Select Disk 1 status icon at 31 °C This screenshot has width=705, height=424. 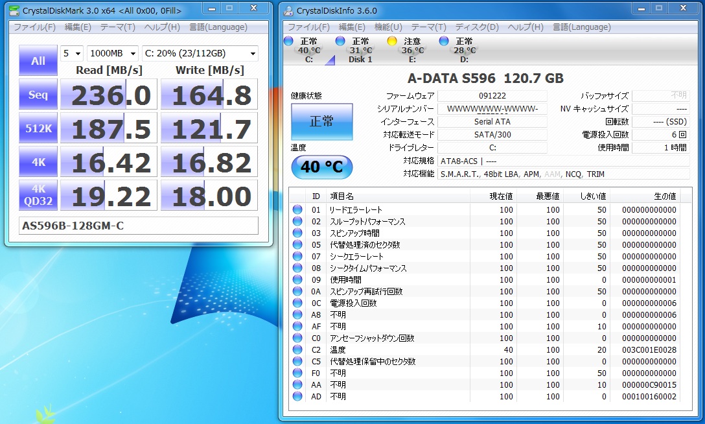(340, 41)
